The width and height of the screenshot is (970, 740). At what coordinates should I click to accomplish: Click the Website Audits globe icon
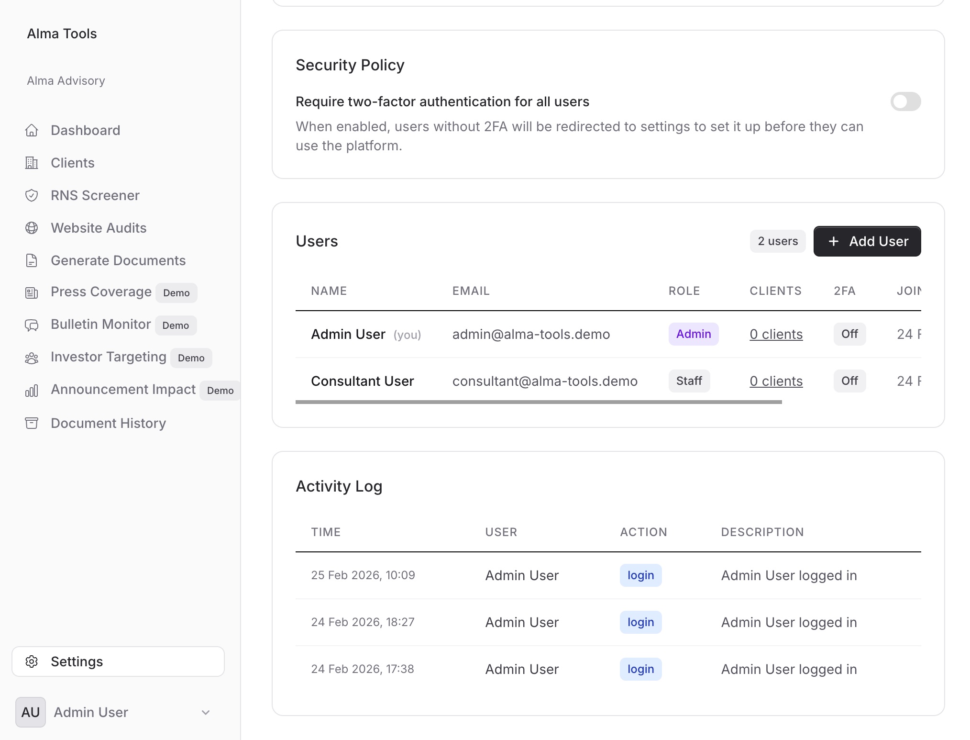coord(32,228)
